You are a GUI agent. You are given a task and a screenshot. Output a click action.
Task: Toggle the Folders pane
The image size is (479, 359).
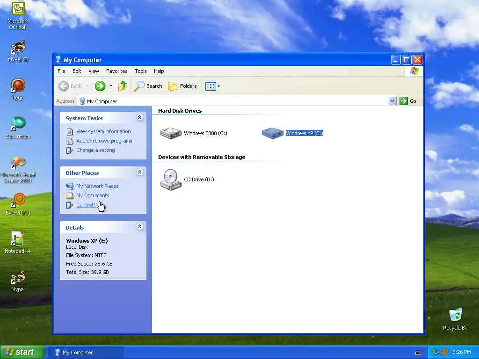(x=182, y=86)
